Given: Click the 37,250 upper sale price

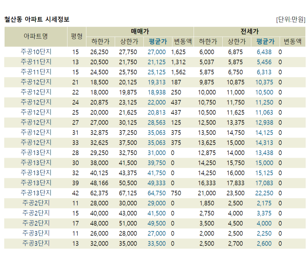Looking at the screenshot, I should point(128,133).
